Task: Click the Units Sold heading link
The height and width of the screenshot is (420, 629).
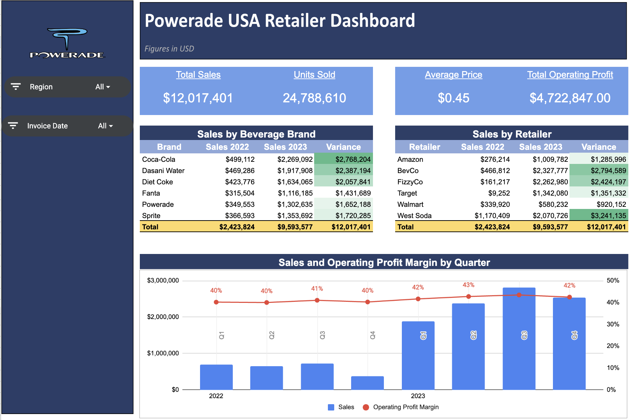Action: pos(314,75)
